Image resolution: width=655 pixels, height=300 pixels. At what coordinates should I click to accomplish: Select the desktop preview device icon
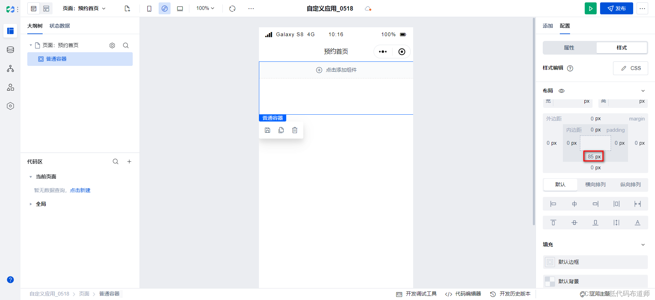pyautogui.click(x=180, y=9)
